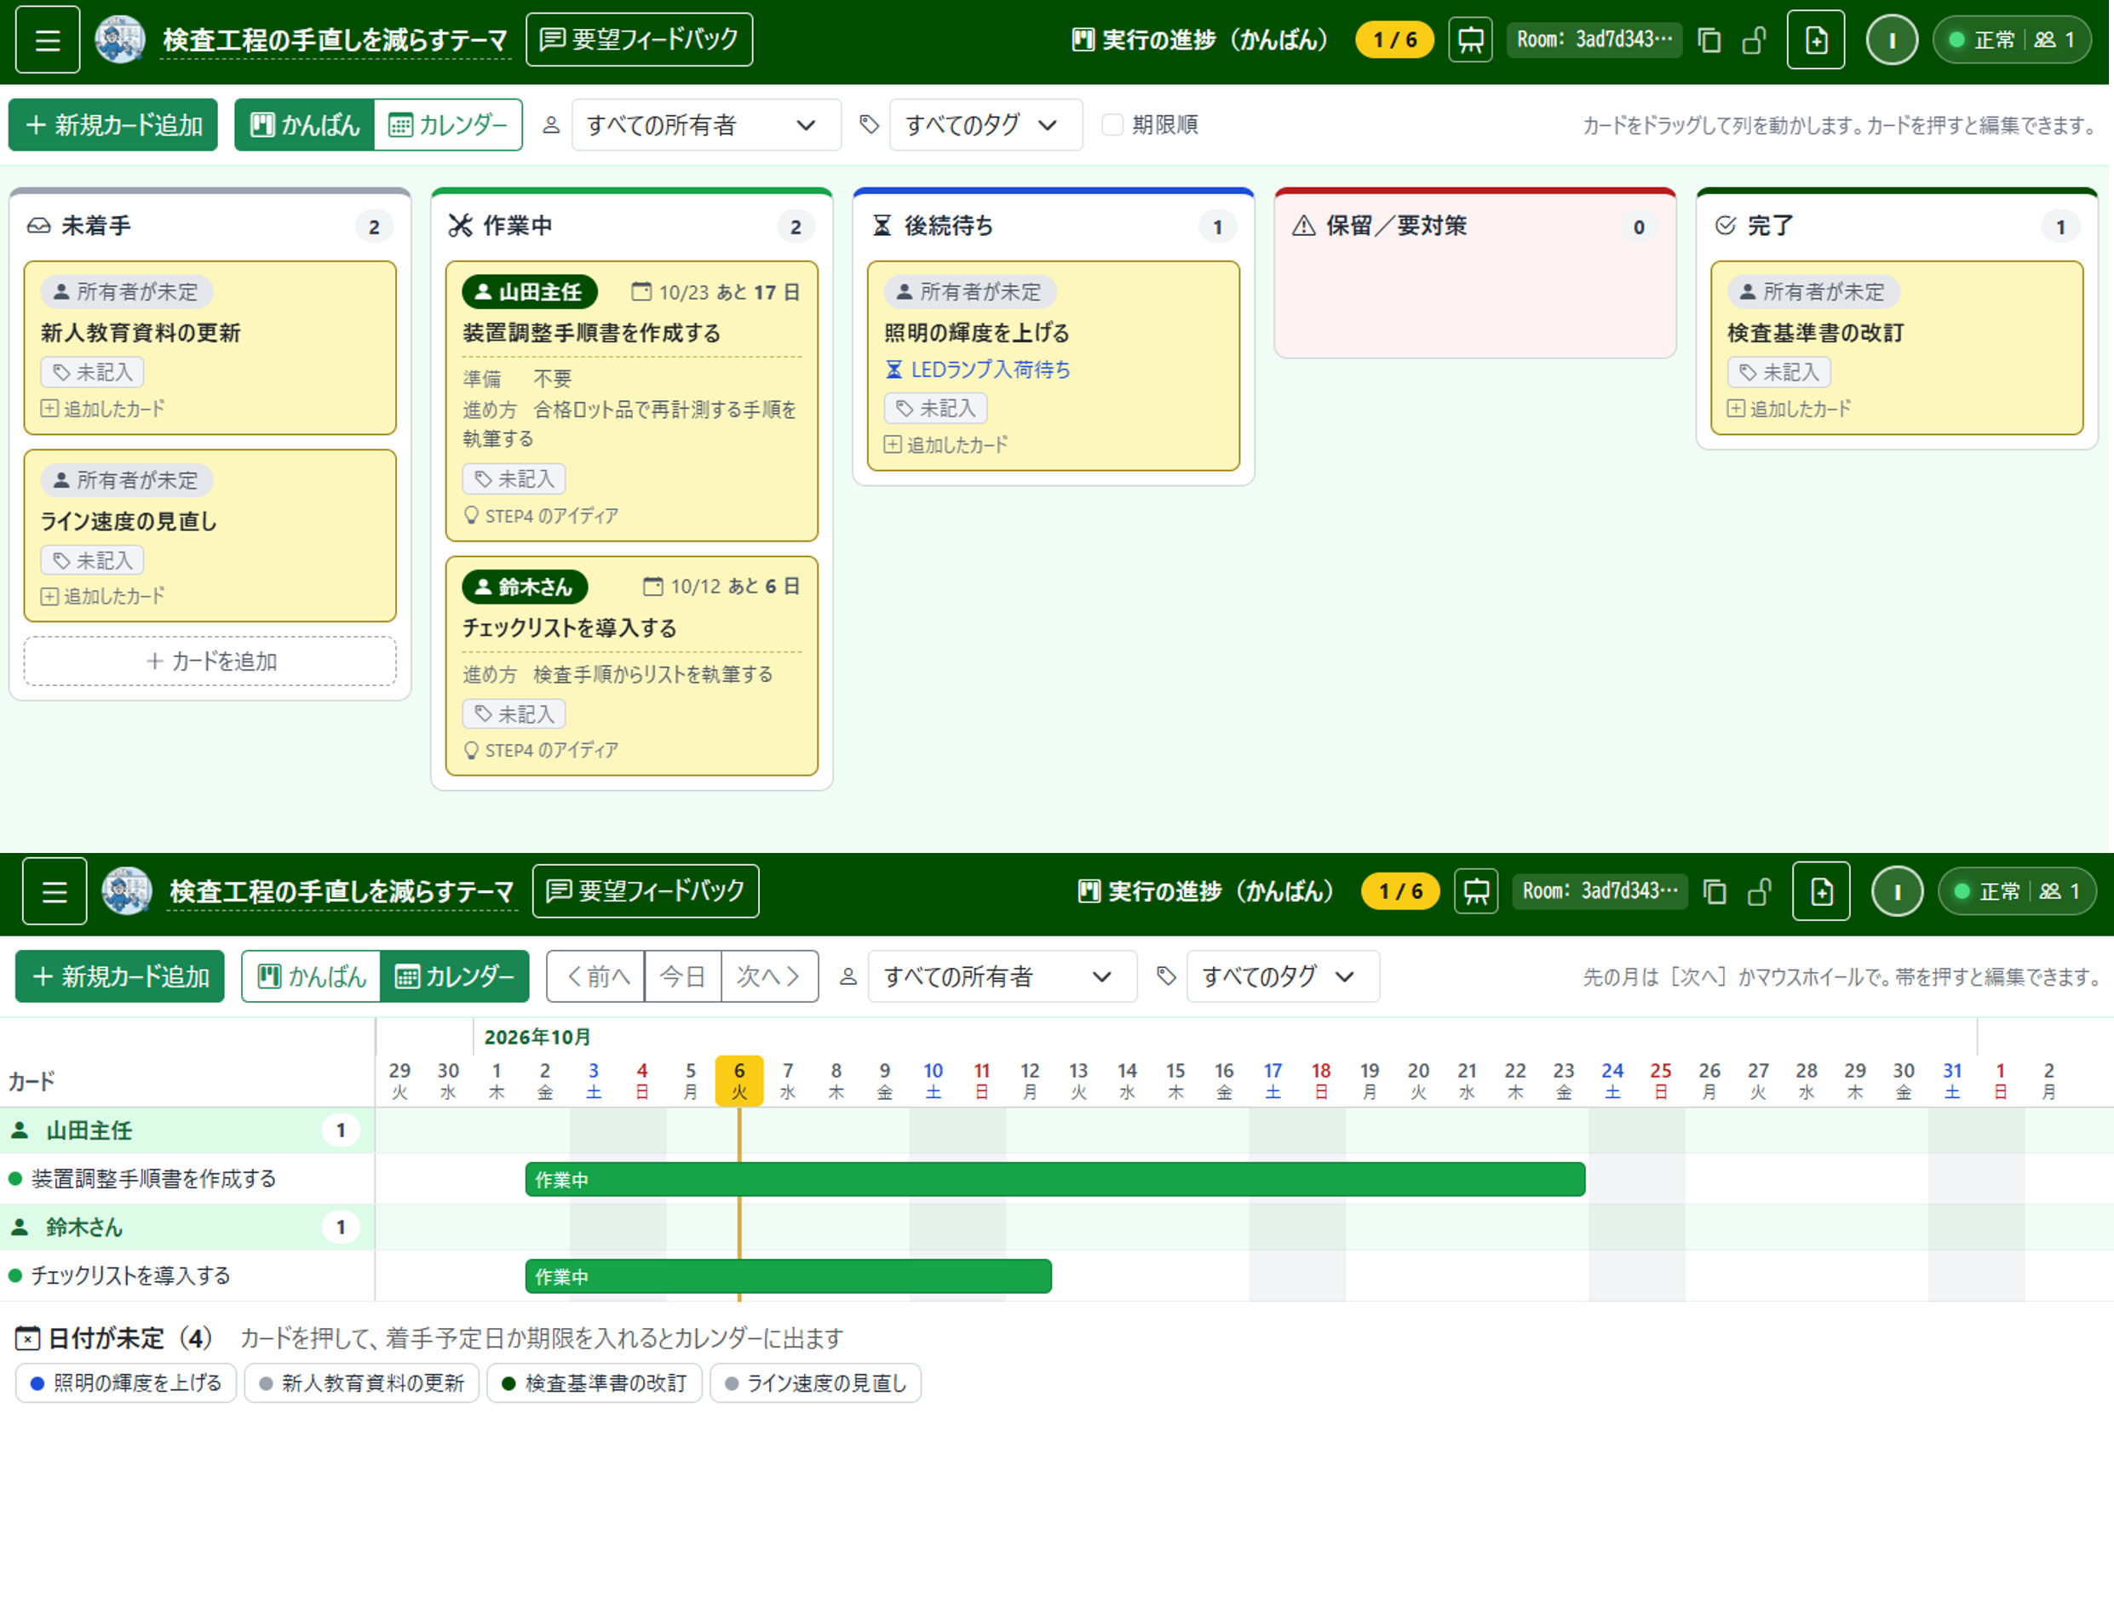Click 正常 connection status pill in top header

2011,40
